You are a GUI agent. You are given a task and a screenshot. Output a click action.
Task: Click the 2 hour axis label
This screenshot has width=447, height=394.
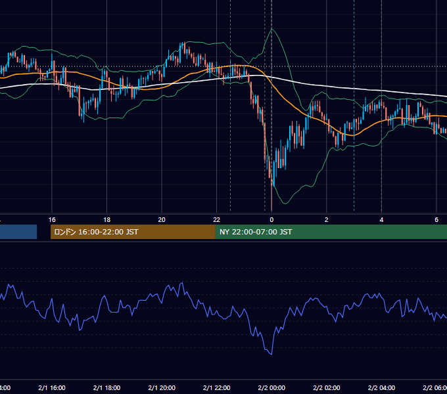click(x=327, y=220)
